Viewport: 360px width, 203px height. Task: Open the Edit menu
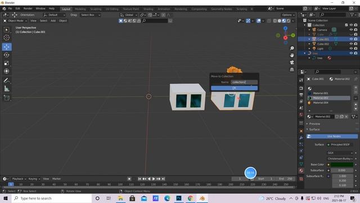tap(17, 8)
